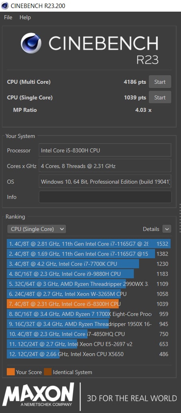The height and width of the screenshot is (413, 181).
Task: Click the Info text field
Action: [x=105, y=197]
